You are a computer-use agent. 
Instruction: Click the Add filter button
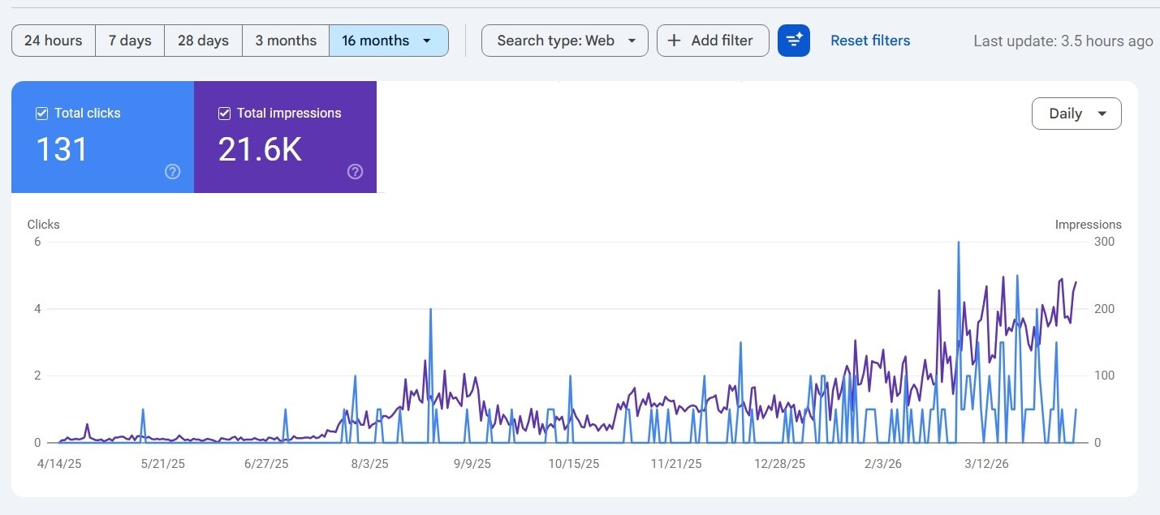click(x=713, y=40)
